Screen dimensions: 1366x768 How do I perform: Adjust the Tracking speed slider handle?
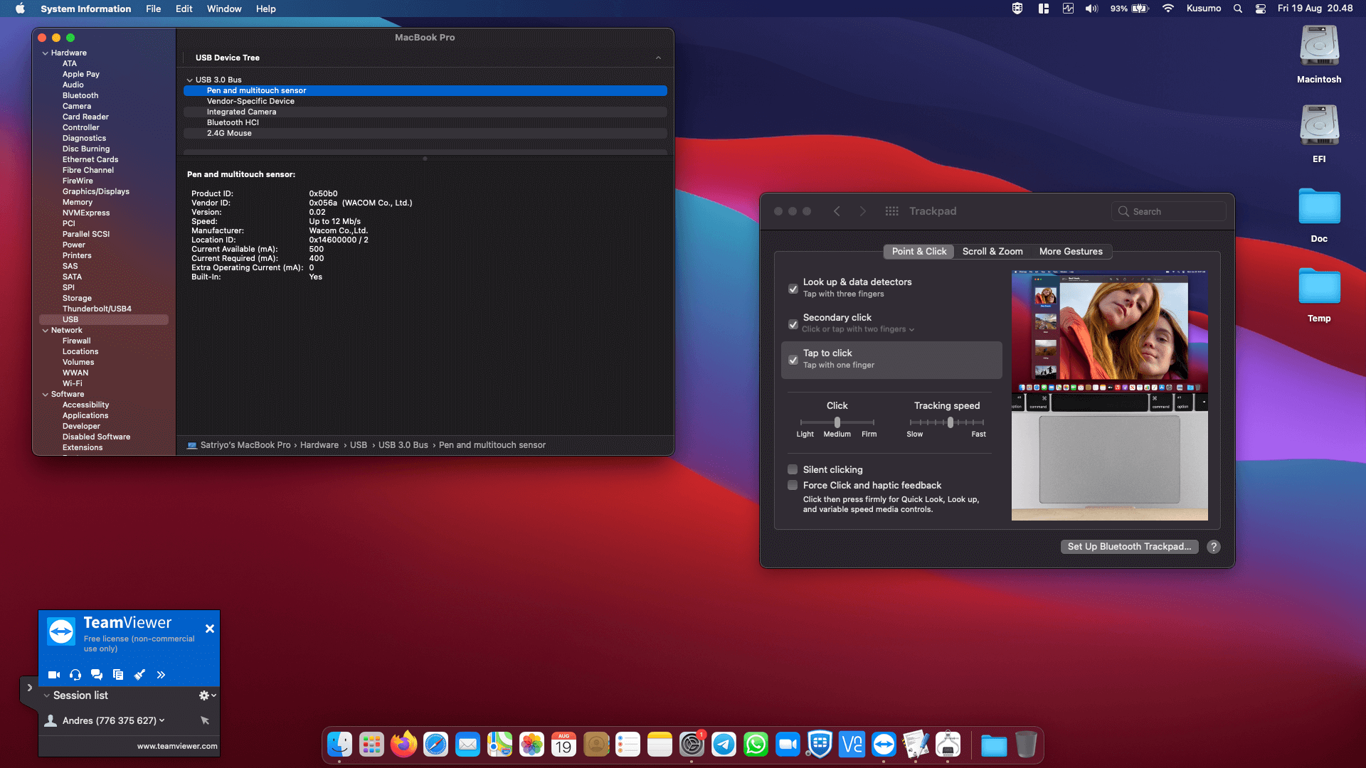[951, 422]
